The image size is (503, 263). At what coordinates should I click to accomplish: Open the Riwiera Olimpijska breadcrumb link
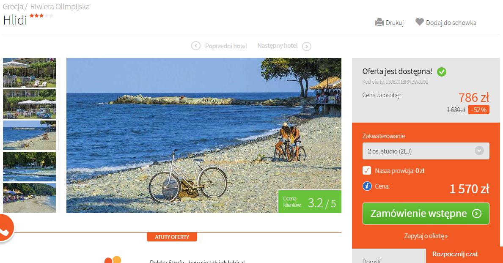coord(60,7)
